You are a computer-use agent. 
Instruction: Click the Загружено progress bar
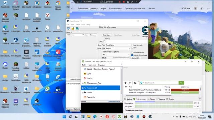tap(164, 103)
